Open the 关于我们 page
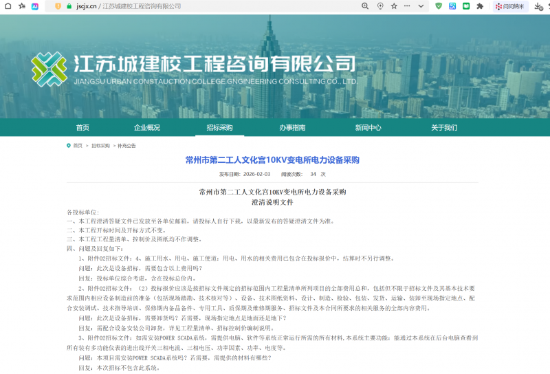The width and height of the screenshot is (550, 374). coord(443,127)
